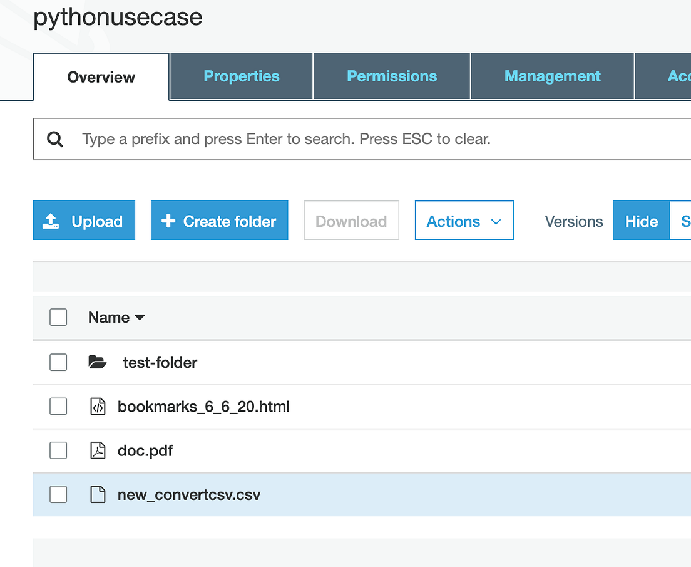Click the PDF icon next to doc.pdf

(x=98, y=450)
